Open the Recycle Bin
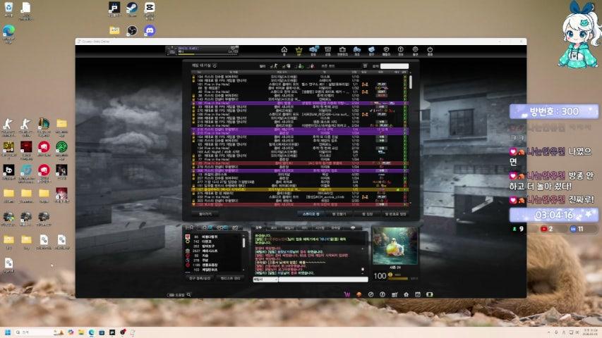This screenshot has height=338, width=602. [x=8, y=8]
